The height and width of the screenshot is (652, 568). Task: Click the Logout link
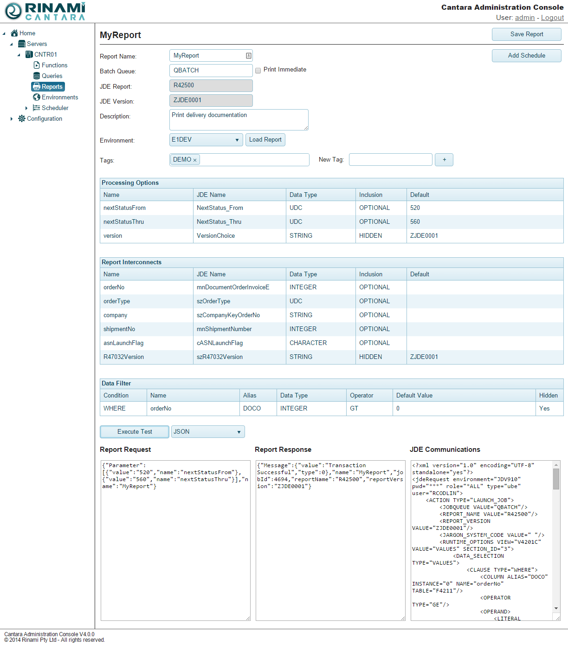552,18
